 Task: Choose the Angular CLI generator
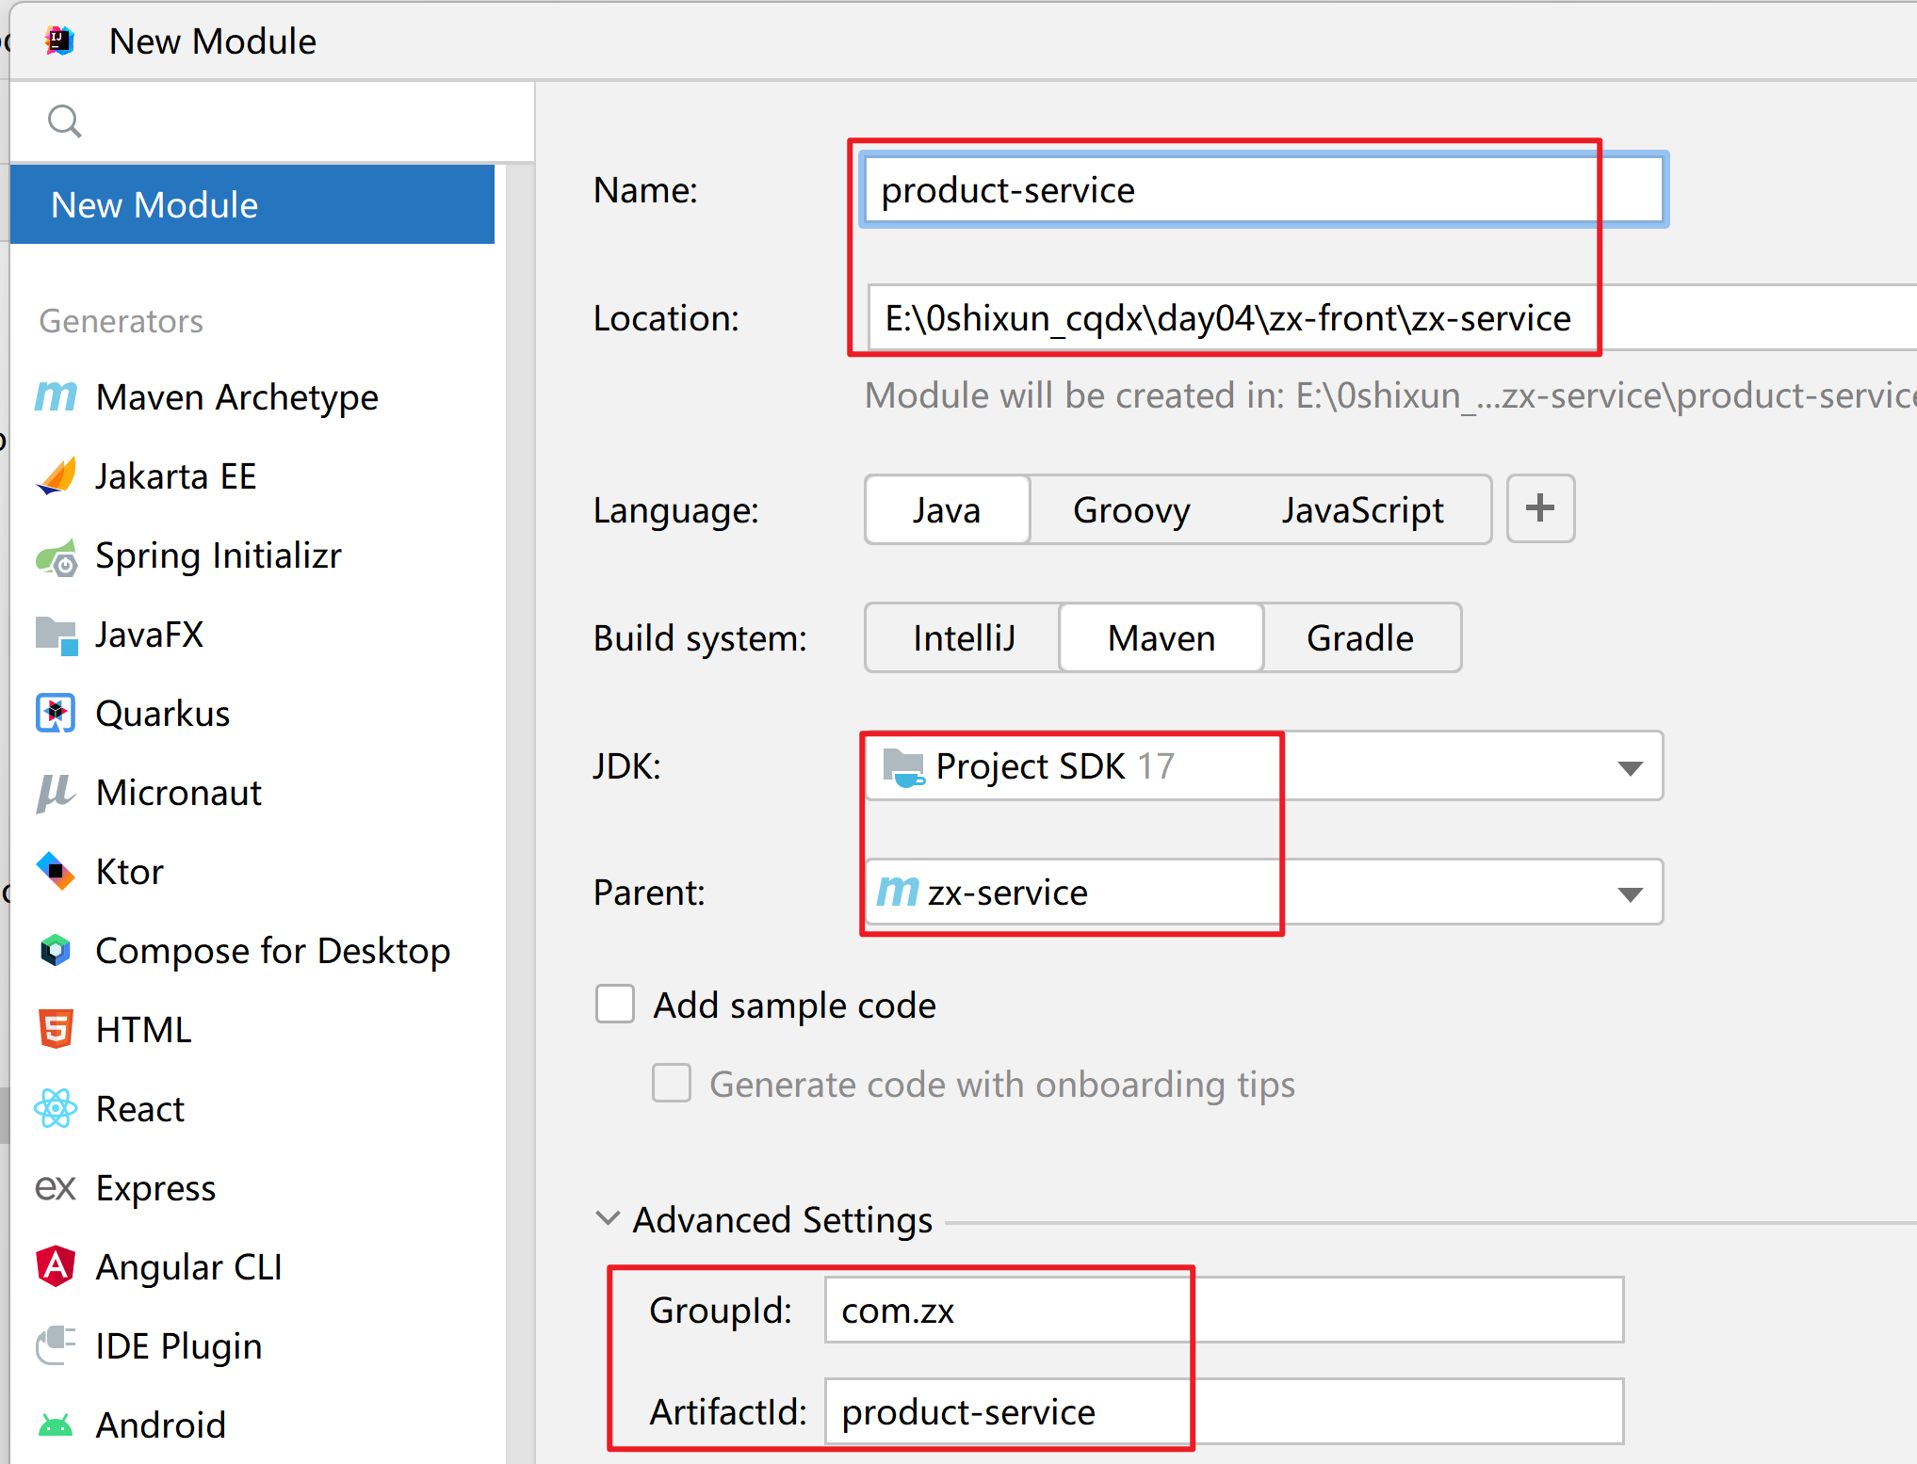coord(189,1267)
